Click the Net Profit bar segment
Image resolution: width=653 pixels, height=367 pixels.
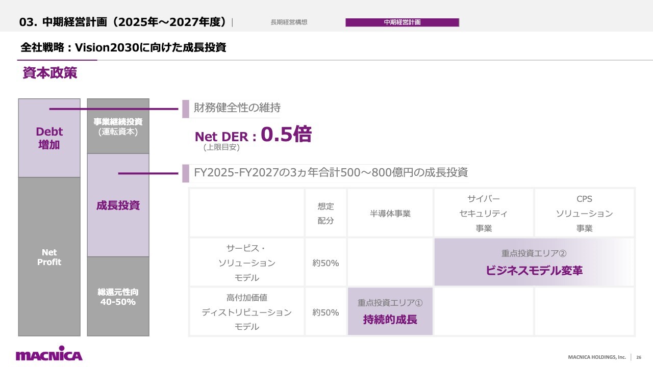point(49,257)
